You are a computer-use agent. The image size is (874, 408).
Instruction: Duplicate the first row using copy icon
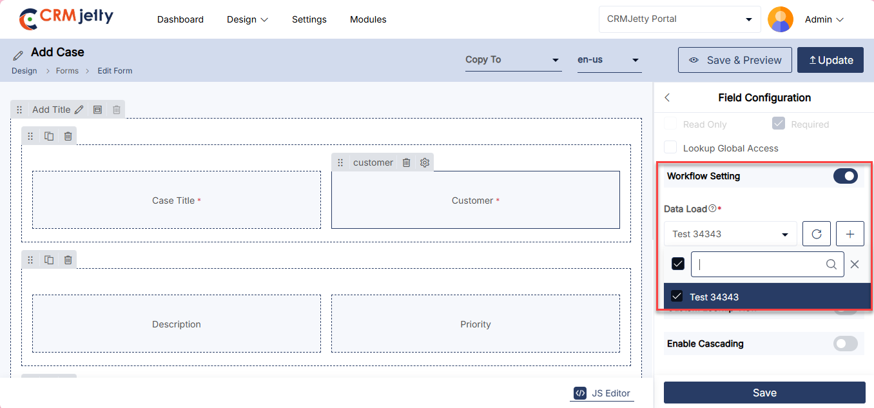pyautogui.click(x=49, y=136)
